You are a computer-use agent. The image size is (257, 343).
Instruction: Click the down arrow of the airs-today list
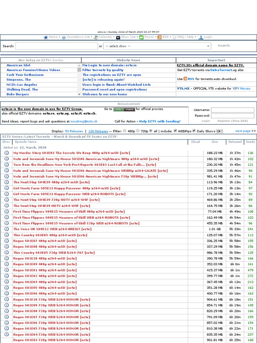pyautogui.click(x=79, y=94)
